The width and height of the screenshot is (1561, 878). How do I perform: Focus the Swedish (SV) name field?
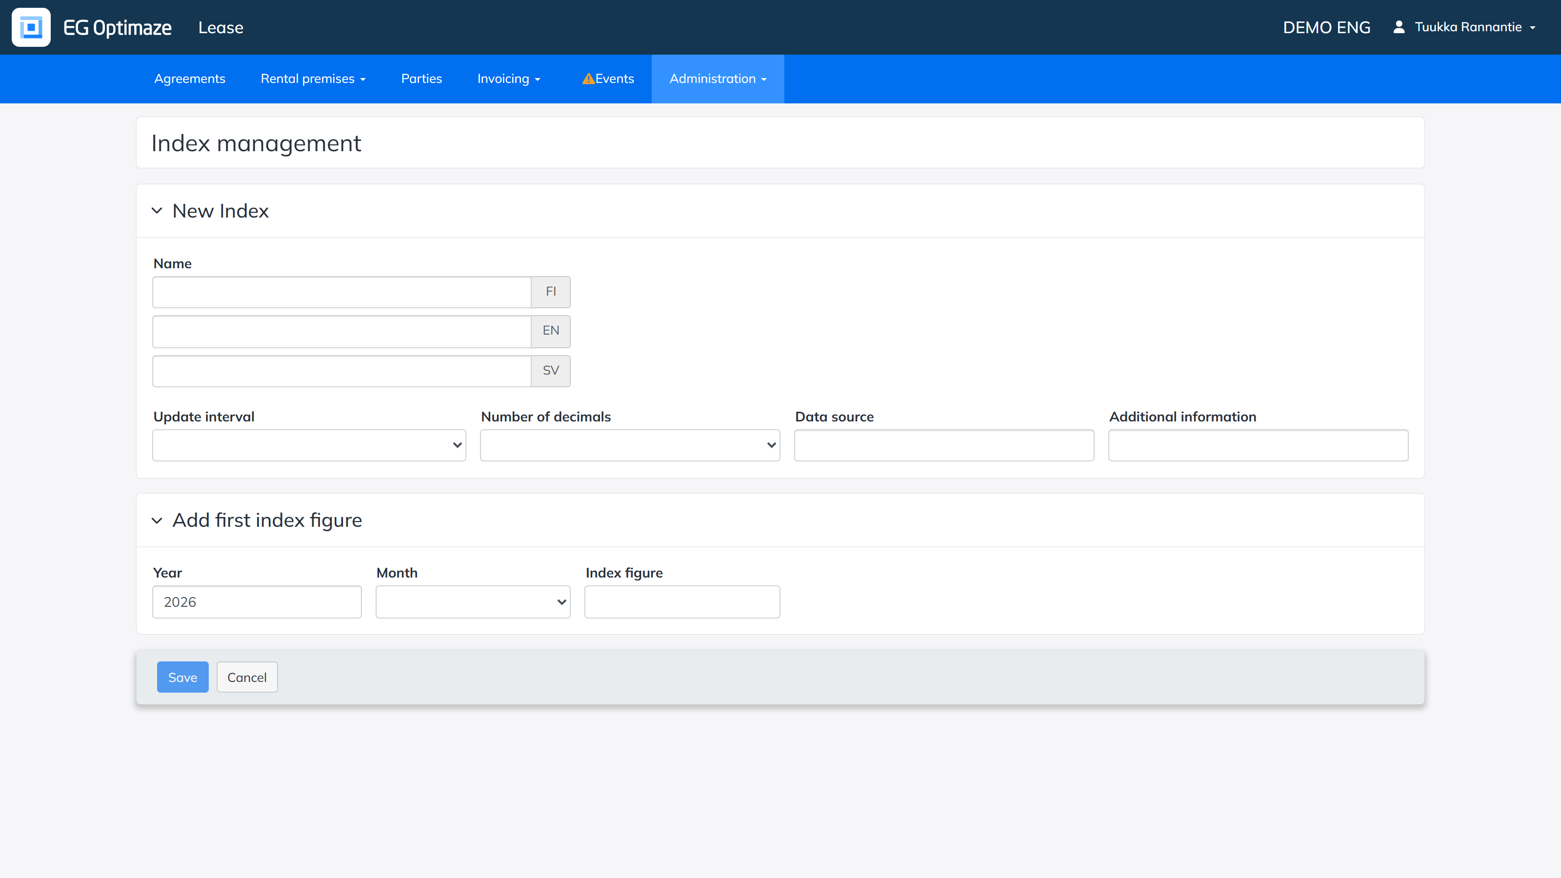[x=342, y=371]
